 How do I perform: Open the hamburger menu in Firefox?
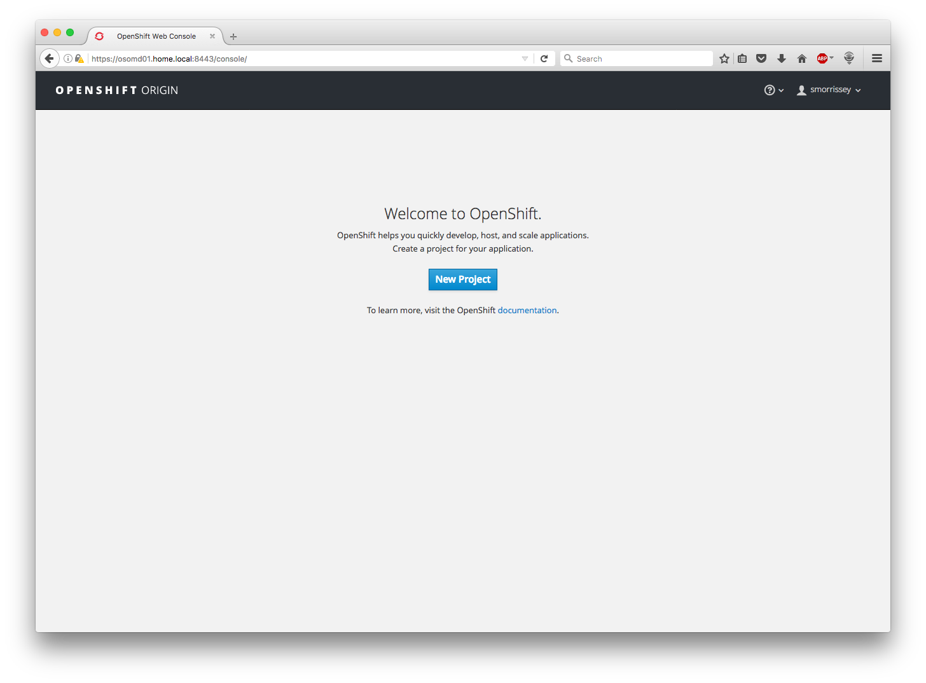876,58
